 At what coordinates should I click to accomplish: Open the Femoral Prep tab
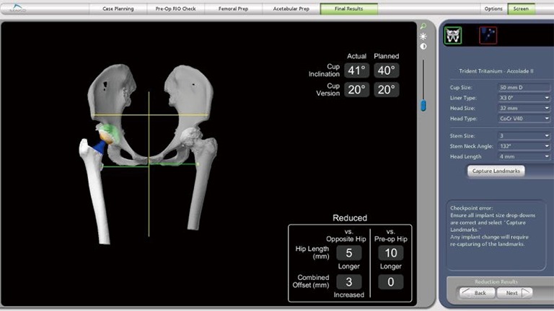pos(233,9)
